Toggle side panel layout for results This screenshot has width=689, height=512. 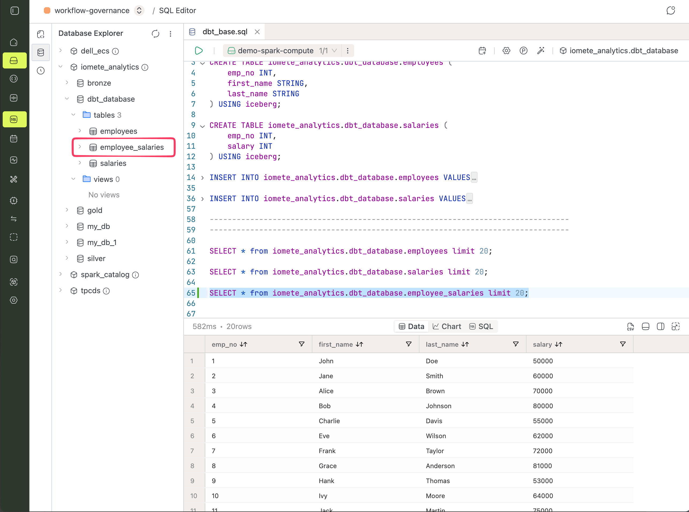point(660,326)
